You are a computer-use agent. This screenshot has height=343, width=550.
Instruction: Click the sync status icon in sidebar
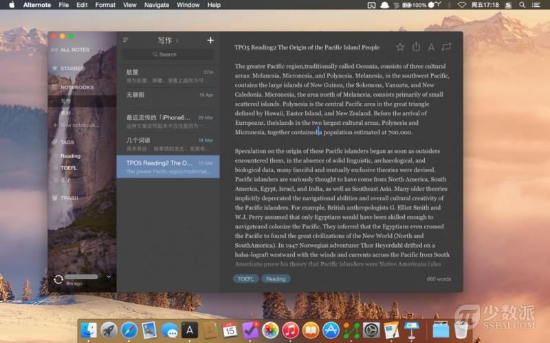[x=58, y=279]
